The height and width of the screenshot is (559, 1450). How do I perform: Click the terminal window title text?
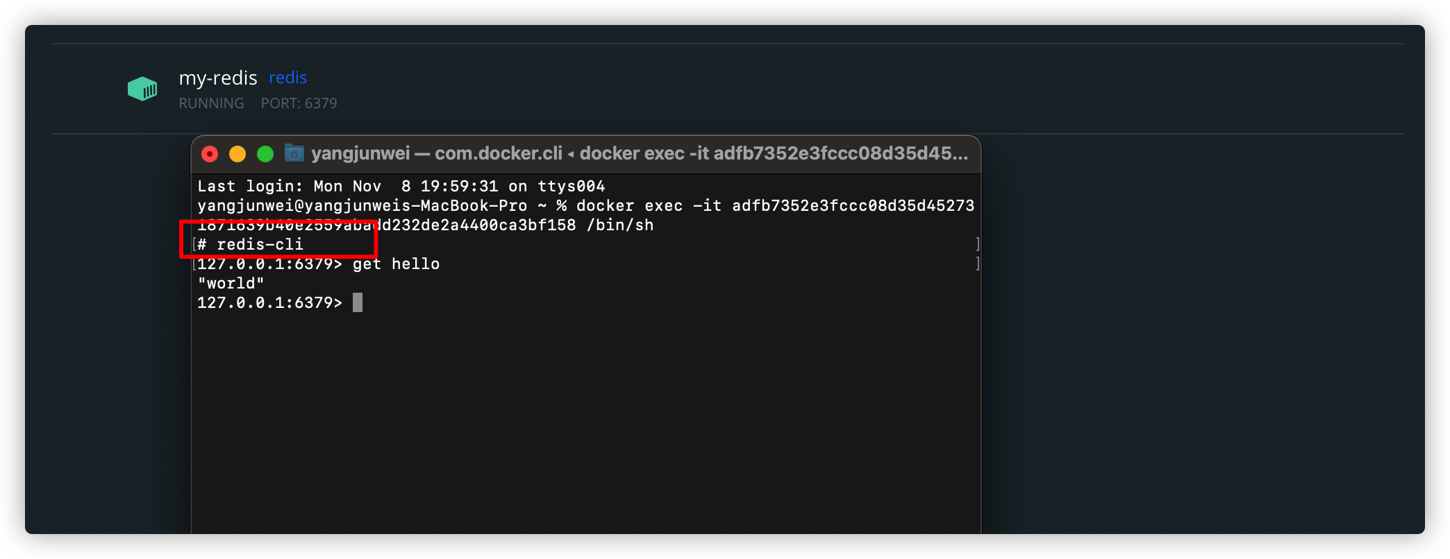click(639, 153)
